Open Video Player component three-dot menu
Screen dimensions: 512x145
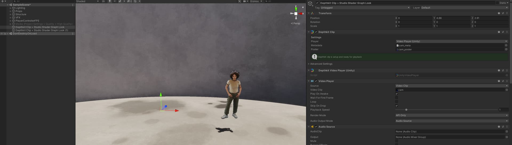(507, 81)
